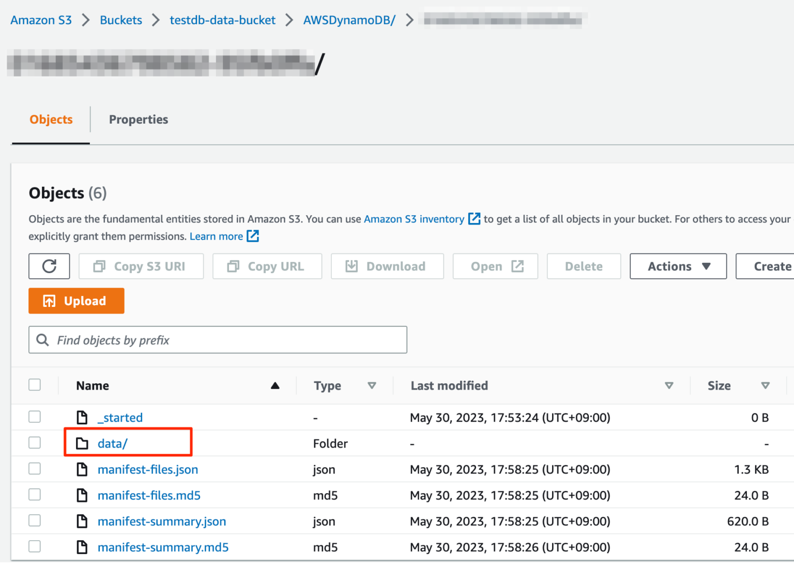Screen dimensions: 794x580
Task: Click the Find objects by prefix field
Action: 217,339
